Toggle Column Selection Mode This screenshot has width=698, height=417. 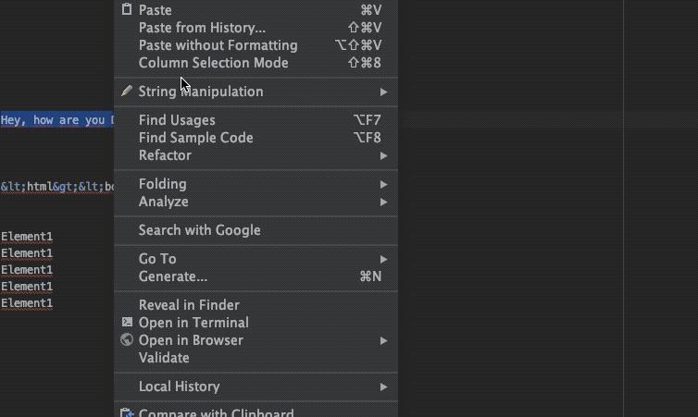(x=213, y=63)
